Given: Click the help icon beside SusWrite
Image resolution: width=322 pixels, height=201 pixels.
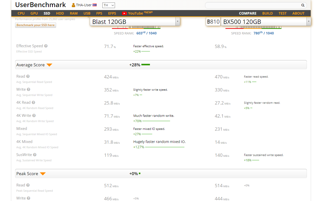Looking at the screenshot, I should pyautogui.click(x=35, y=155).
